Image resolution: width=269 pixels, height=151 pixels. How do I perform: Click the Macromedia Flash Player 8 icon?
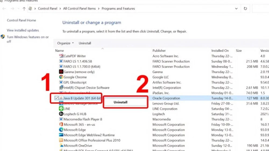(x=61, y=119)
